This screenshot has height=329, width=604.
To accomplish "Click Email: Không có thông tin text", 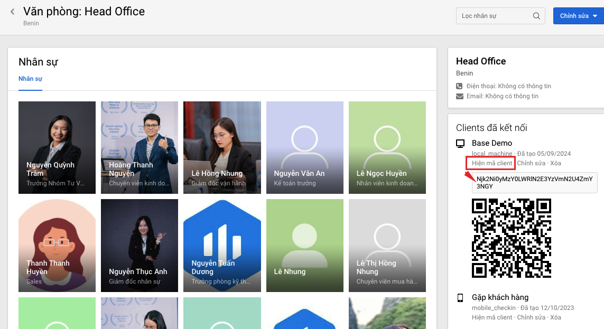I will click(x=503, y=96).
